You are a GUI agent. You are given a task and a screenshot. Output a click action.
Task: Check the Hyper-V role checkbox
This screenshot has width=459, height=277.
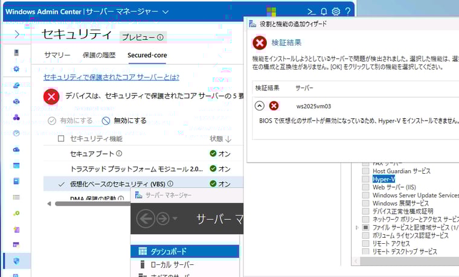[365, 179]
